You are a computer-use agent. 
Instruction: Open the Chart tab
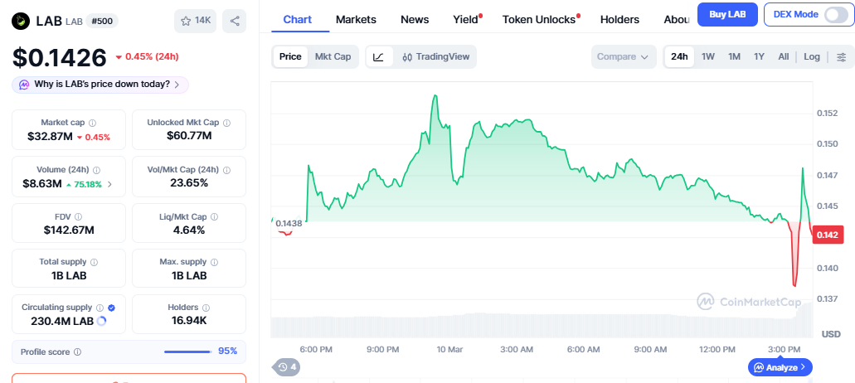(x=298, y=20)
